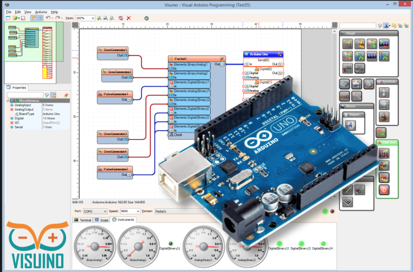413x272 pixels.
Task: Click the Undo arrow icon
Action: [48, 18]
